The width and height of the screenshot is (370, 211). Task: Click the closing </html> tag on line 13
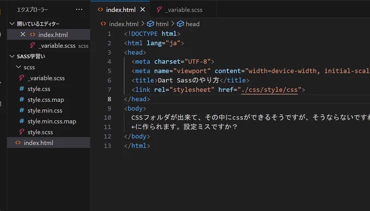(137, 146)
